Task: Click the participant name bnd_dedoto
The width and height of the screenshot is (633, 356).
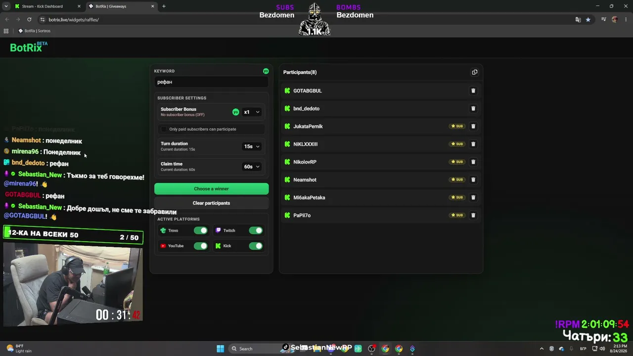Action: (306, 109)
